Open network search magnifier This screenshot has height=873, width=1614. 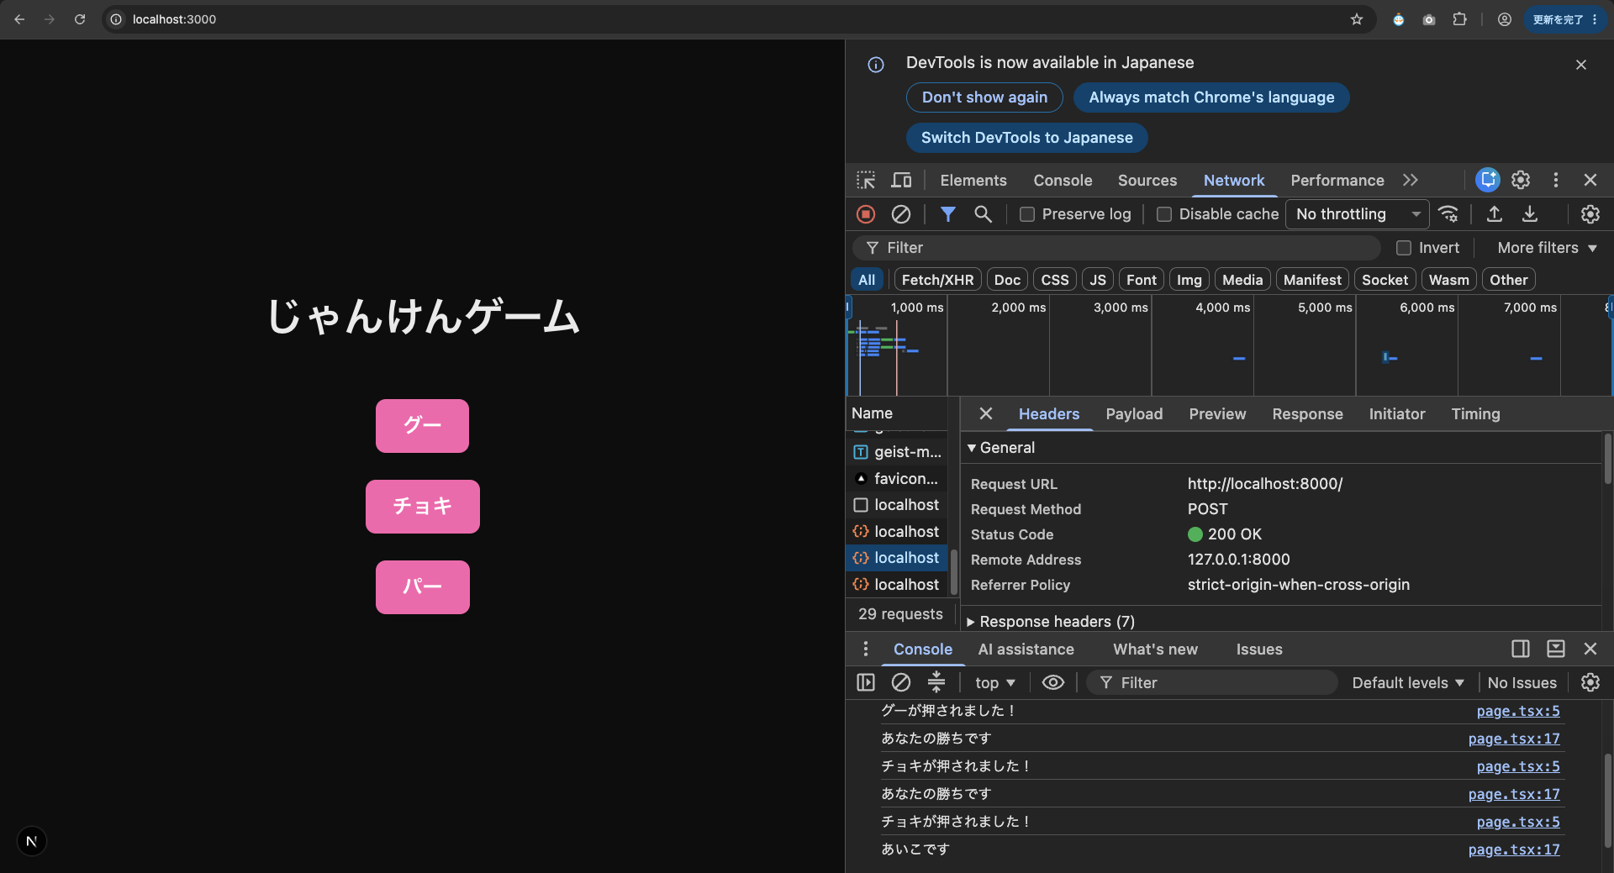983,214
